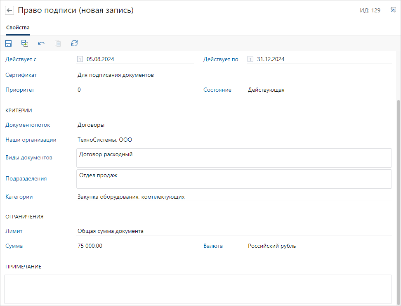Open the Документопоток label link
401x306 pixels.
[28, 125]
